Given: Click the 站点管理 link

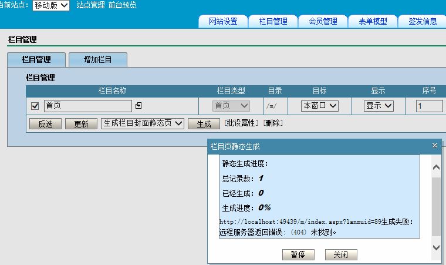Looking at the screenshot, I should (x=90, y=5).
